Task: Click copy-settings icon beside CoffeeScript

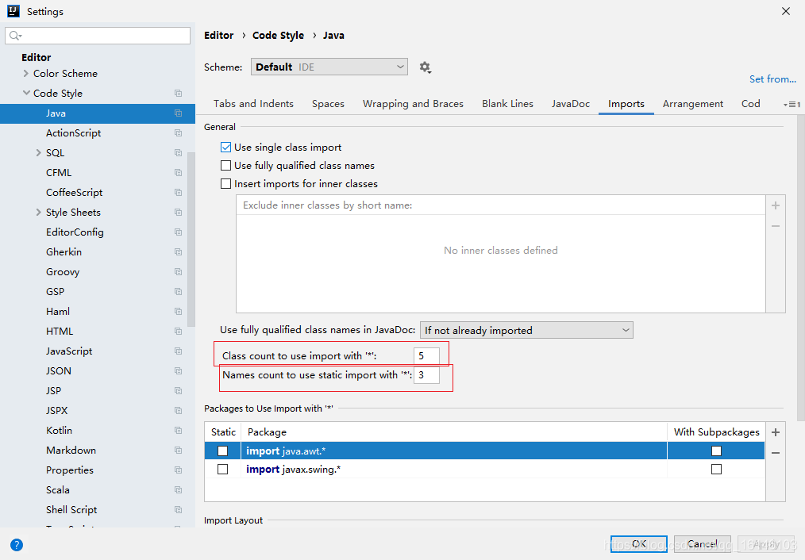Action: coord(178,192)
